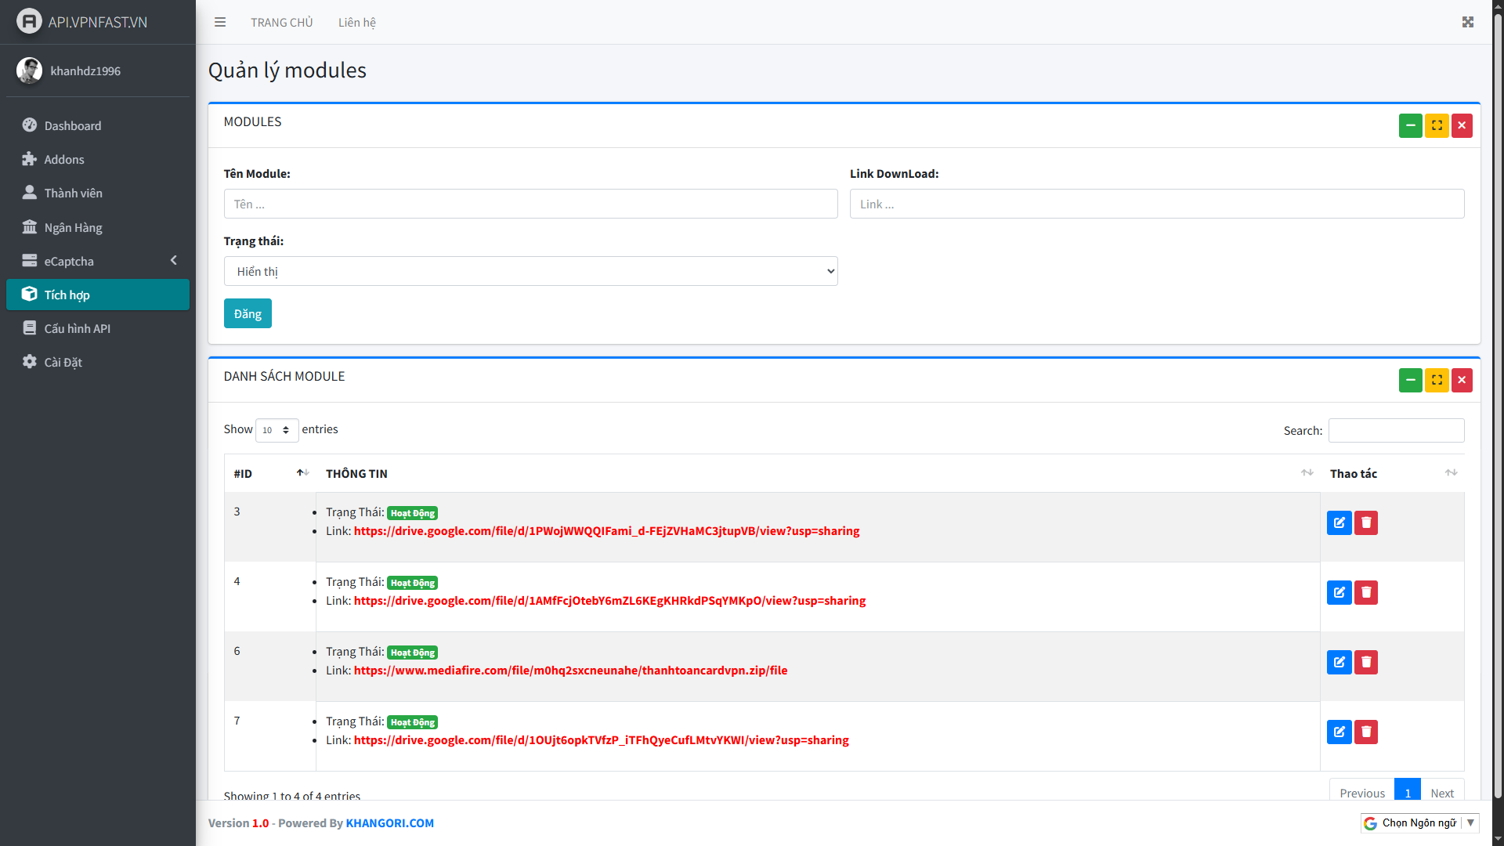The height and width of the screenshot is (846, 1504).
Task: Click the edit icon for module ID 3
Action: pyautogui.click(x=1339, y=522)
